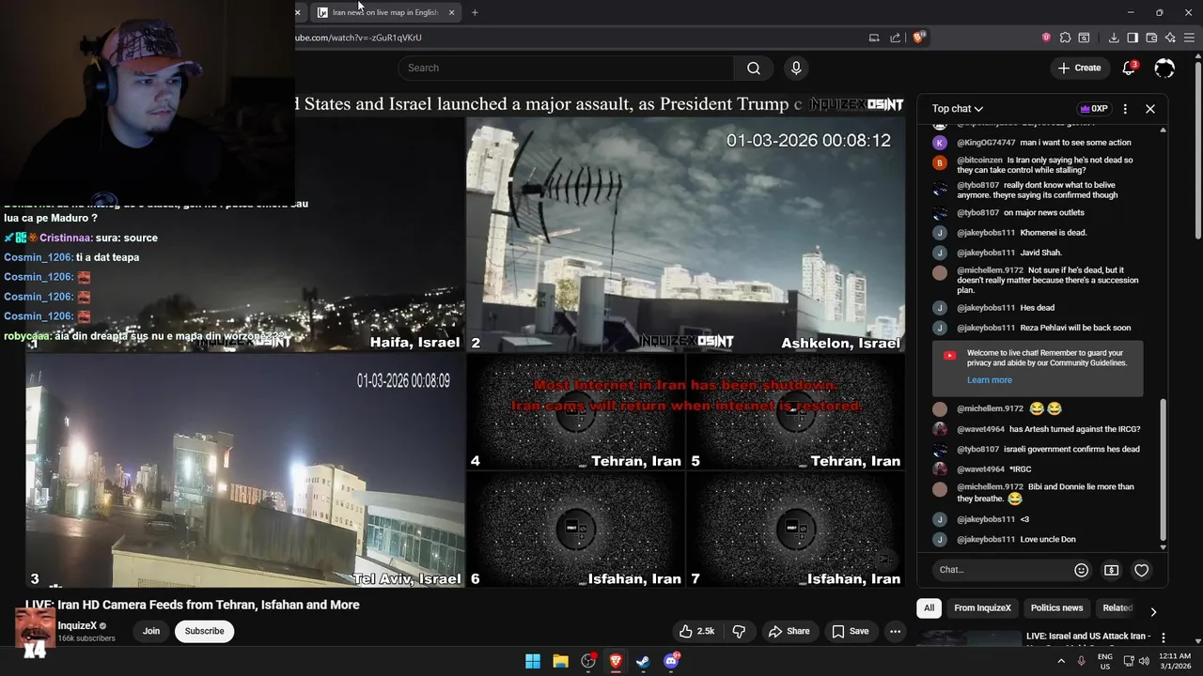
Task: Click the video title text 'LIVE: Iran HD Camera Feeds'
Action: 193,605
